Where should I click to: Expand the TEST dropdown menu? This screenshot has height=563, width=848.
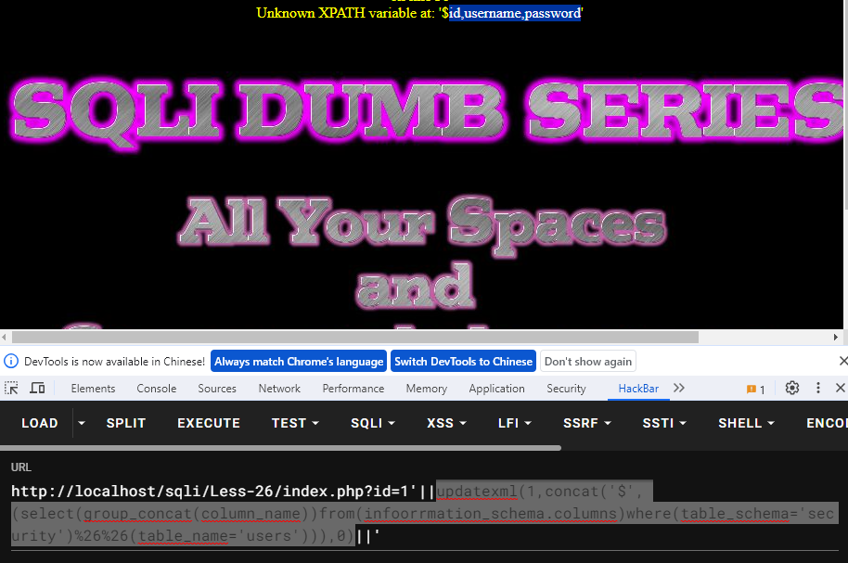pos(295,423)
